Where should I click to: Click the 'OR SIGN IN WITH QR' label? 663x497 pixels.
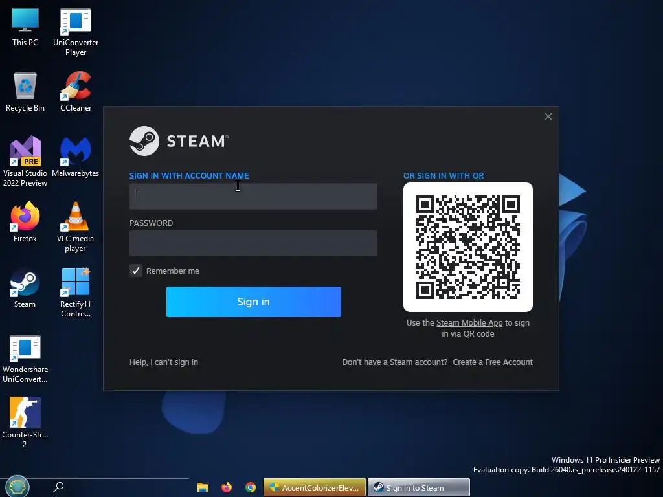pyautogui.click(x=444, y=176)
